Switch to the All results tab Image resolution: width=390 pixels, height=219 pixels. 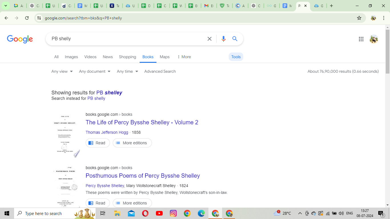[57, 57]
